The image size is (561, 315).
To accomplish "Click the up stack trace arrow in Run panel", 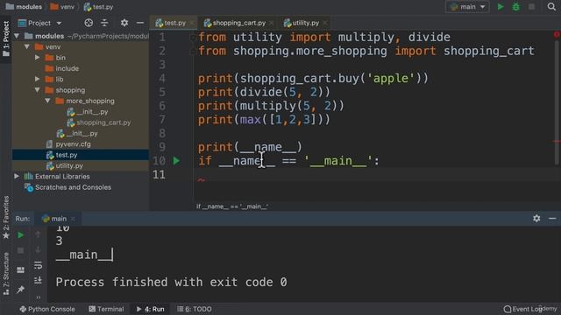I will pos(38,234).
